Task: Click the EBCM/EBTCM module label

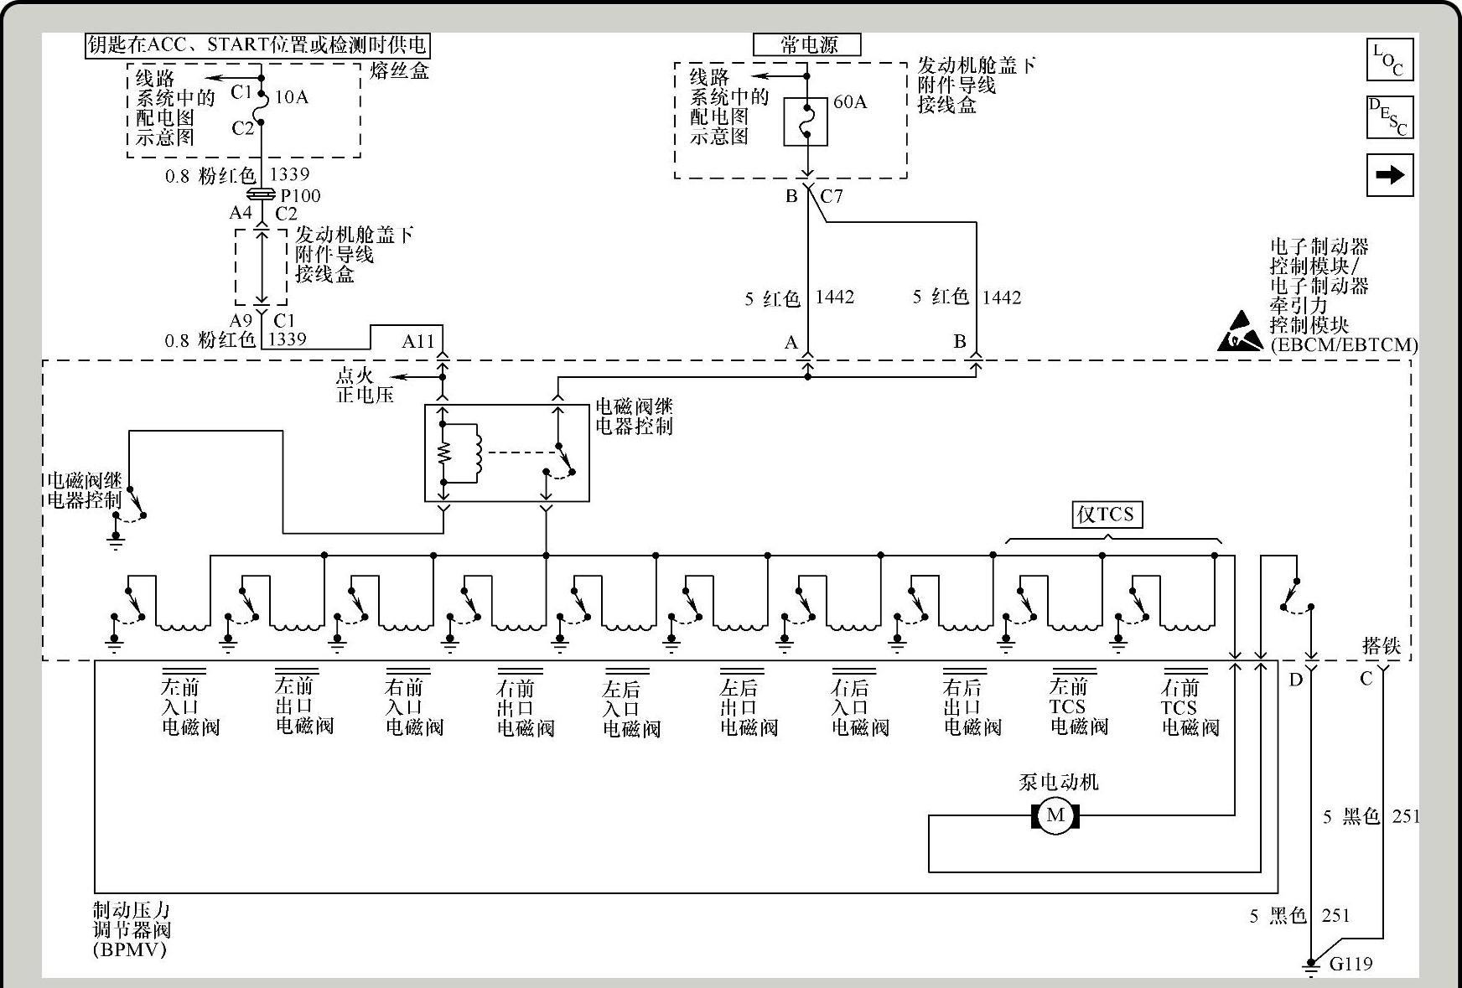Action: (x=1345, y=296)
